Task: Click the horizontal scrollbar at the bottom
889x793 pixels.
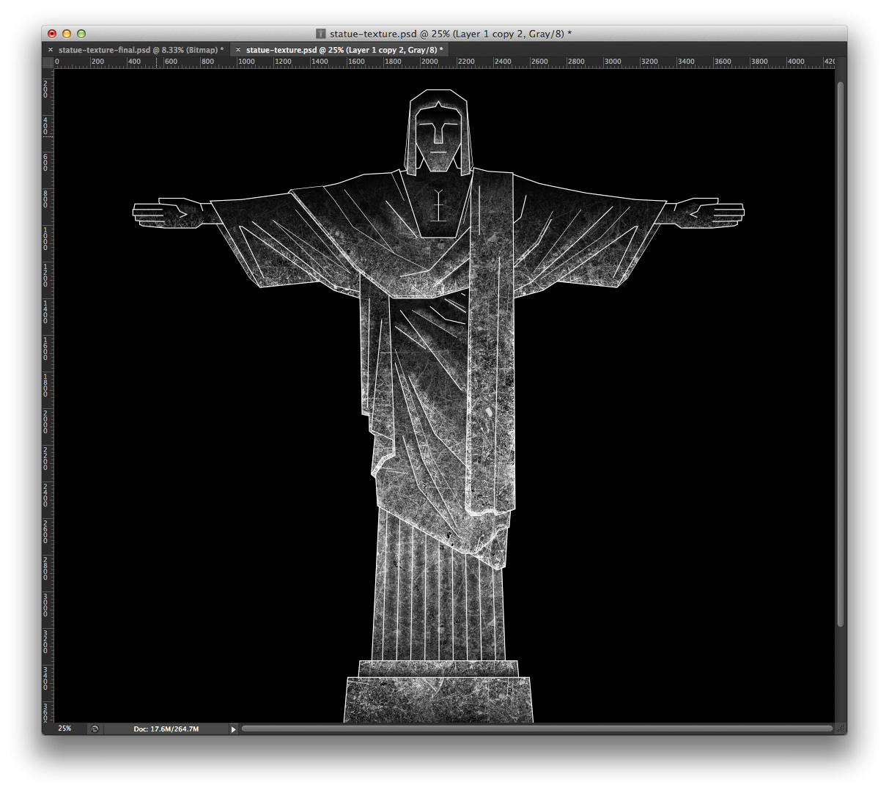Action: tap(536, 729)
